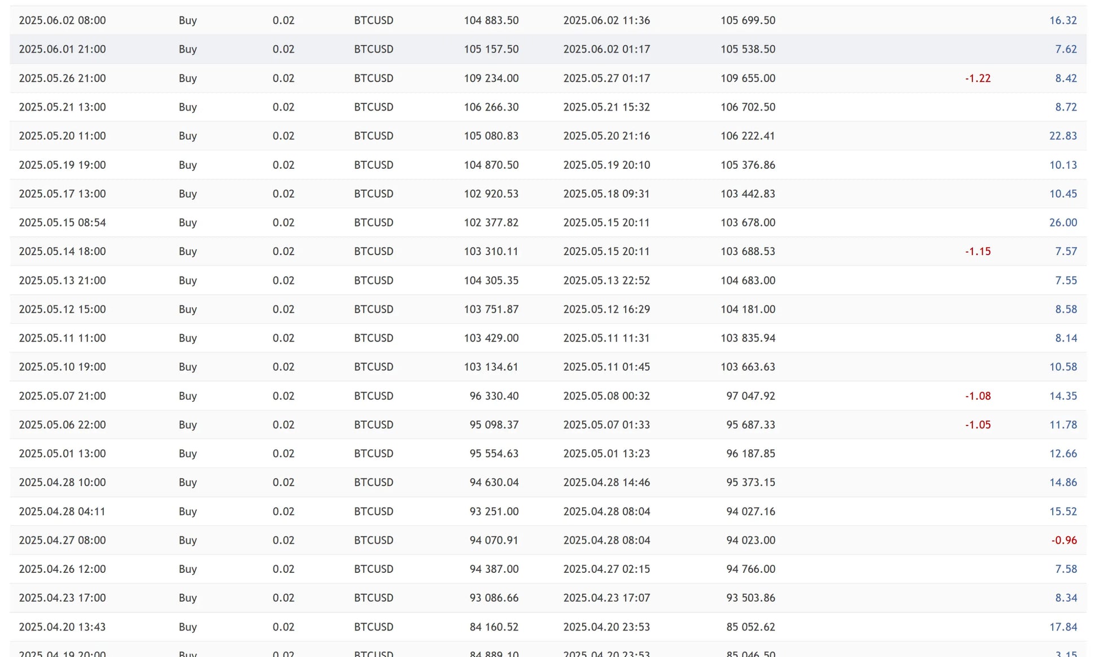Click profit value 7.55
This screenshot has width=1099, height=657.
pos(1066,281)
